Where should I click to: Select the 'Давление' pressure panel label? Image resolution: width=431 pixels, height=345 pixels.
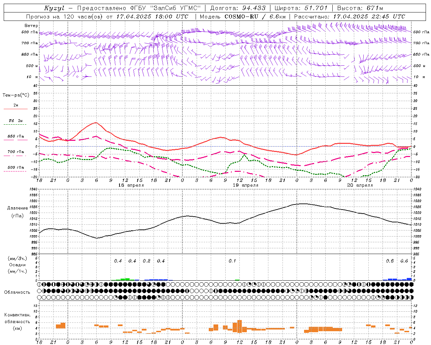click(18, 208)
